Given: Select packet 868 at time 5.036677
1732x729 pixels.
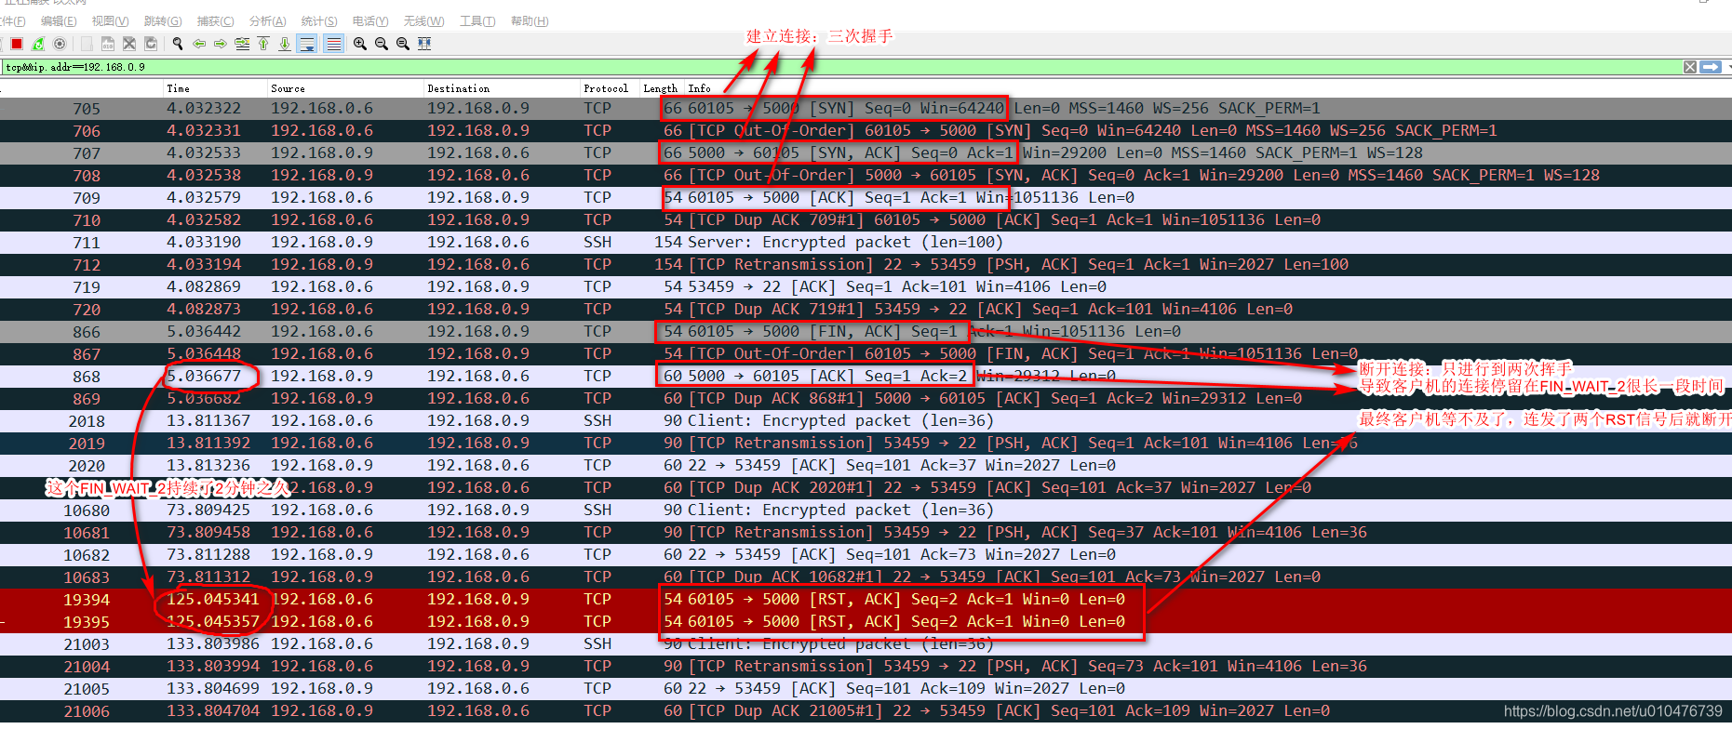Looking at the screenshot, I should click(866, 376).
